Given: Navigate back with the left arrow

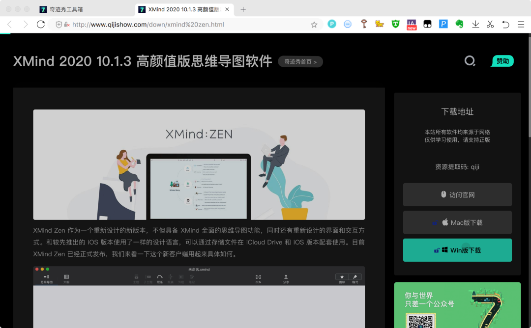Looking at the screenshot, I should (x=9, y=24).
